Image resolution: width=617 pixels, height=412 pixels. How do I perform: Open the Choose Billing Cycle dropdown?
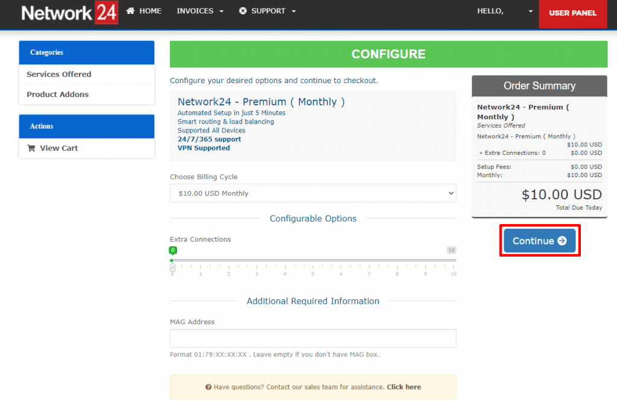[313, 193]
